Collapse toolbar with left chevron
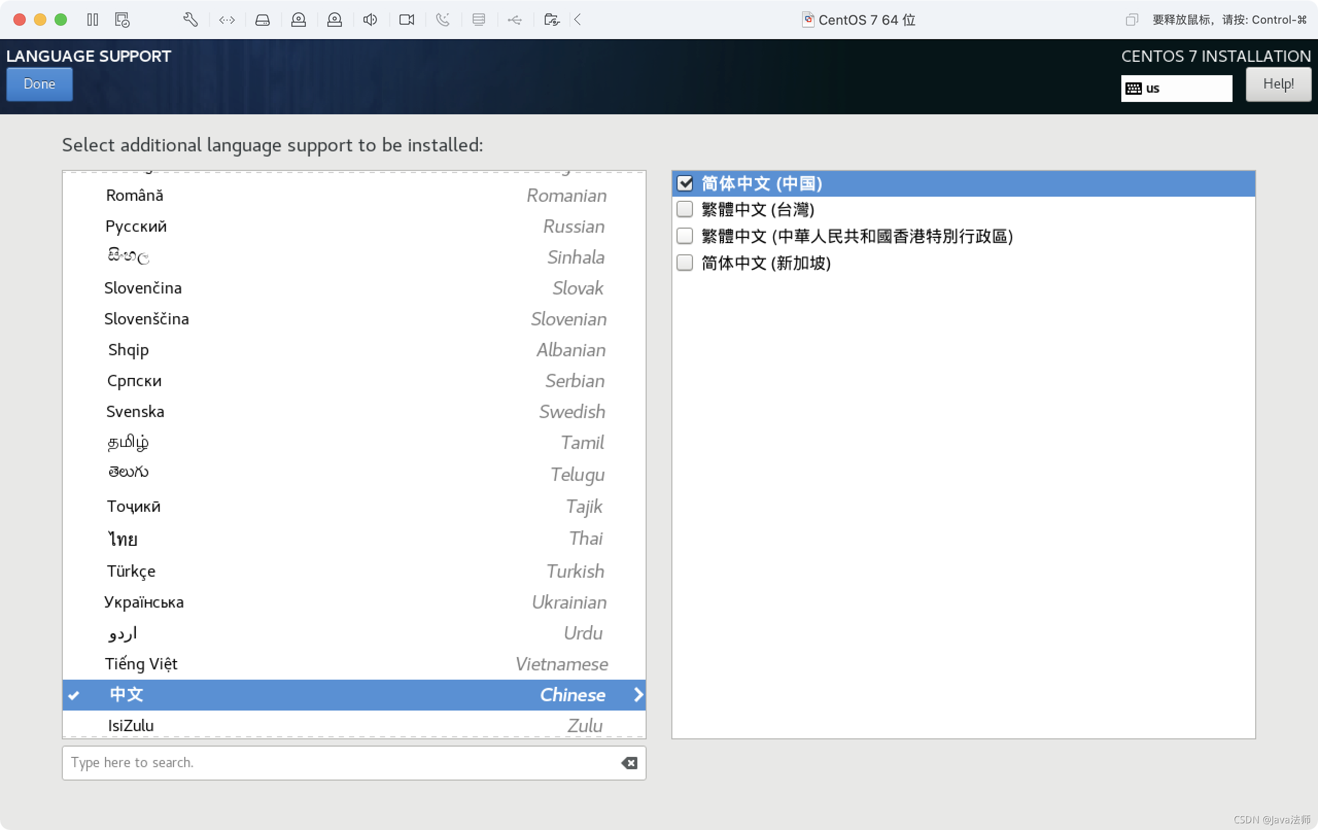The height and width of the screenshot is (830, 1318). click(x=578, y=20)
